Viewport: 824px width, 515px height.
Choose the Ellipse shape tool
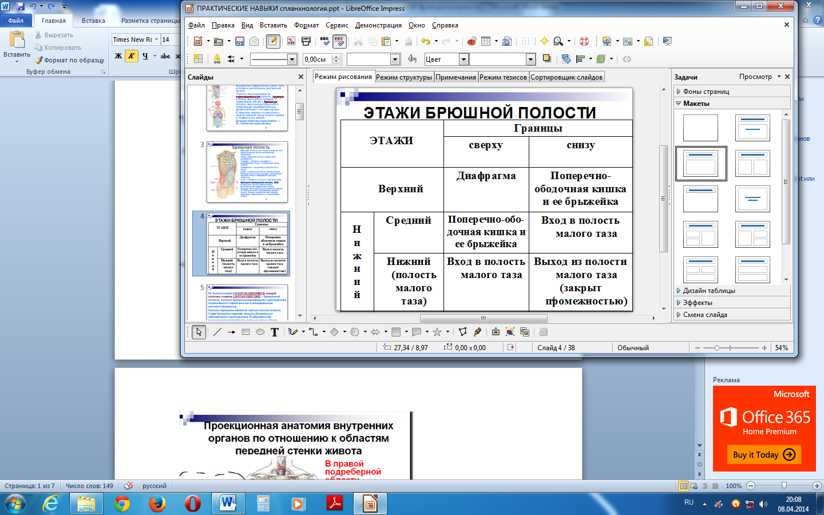pyautogui.click(x=260, y=332)
